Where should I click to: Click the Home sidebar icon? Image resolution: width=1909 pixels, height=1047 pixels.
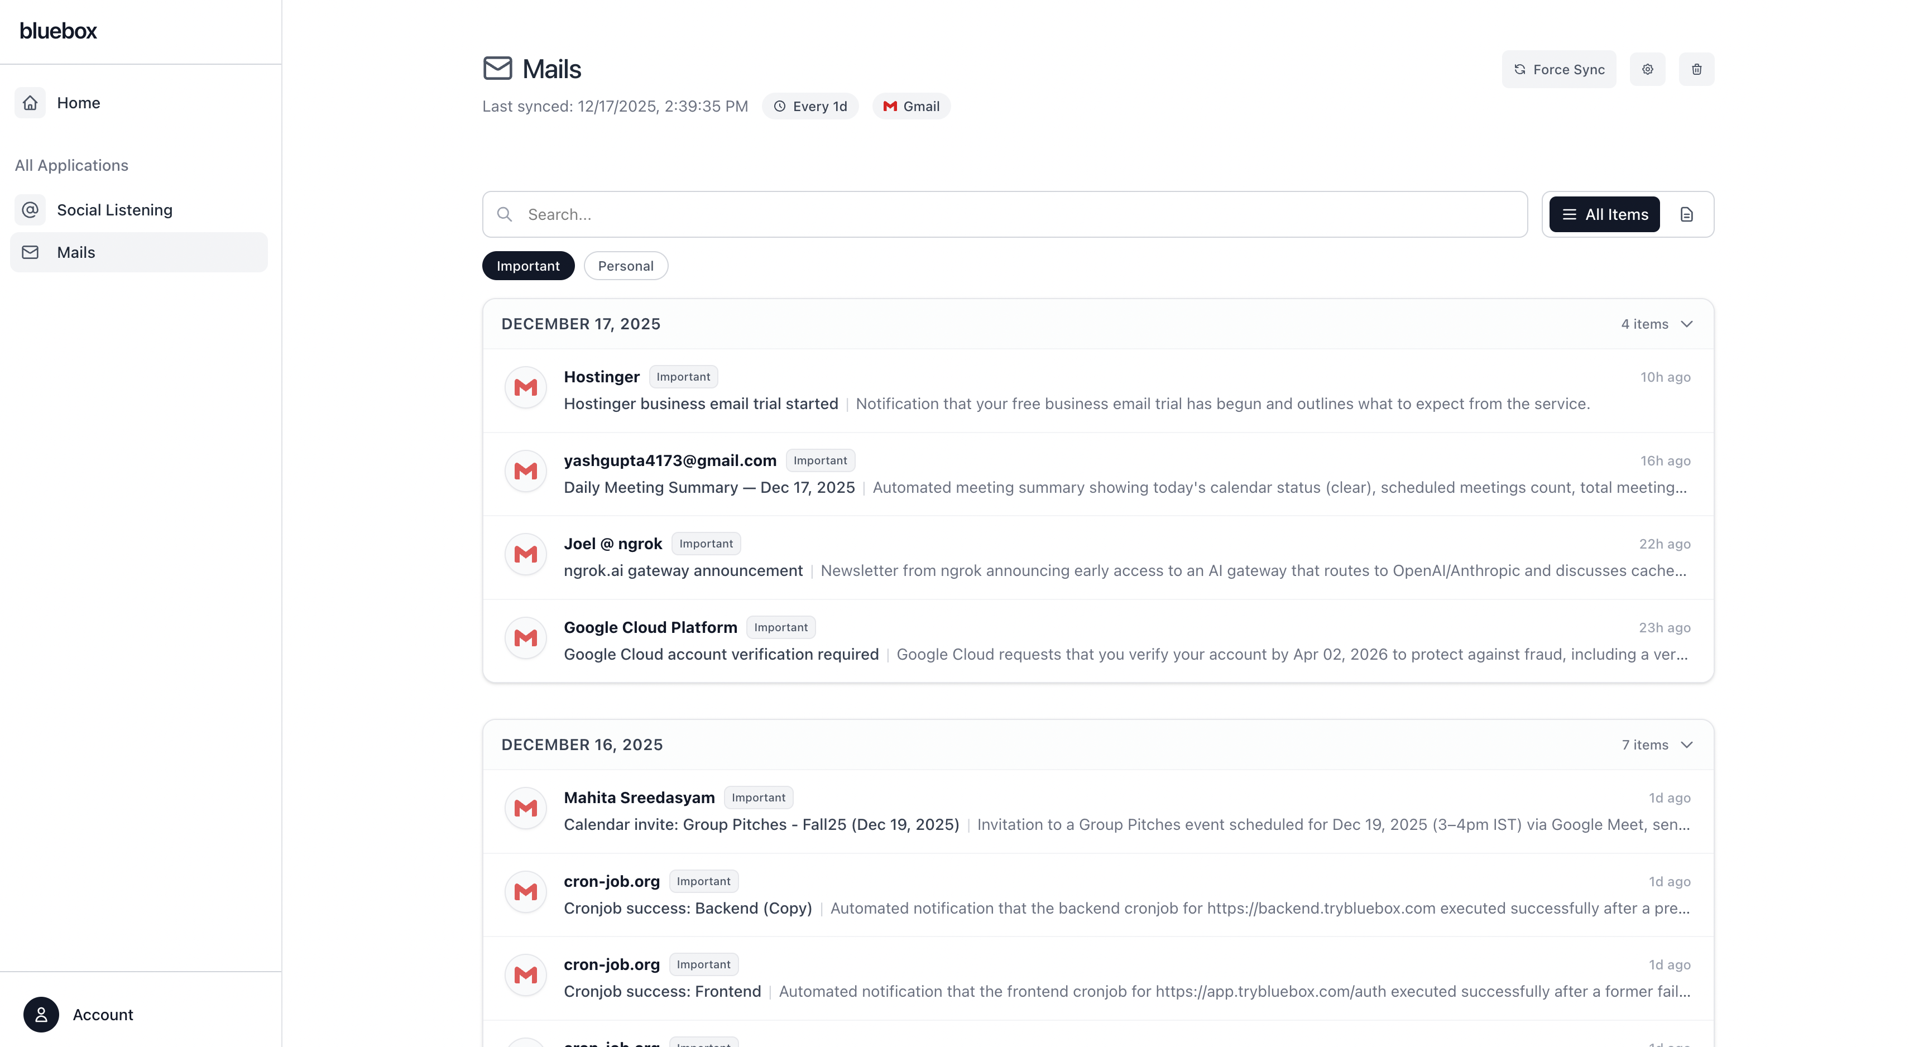point(30,103)
